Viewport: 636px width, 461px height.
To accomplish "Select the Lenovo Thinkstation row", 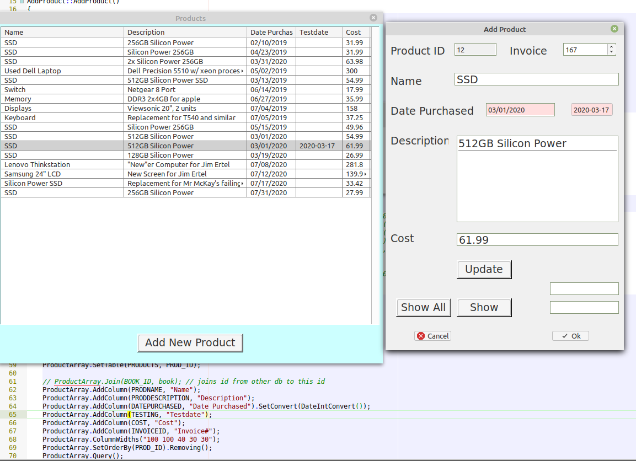I will [x=62, y=165].
